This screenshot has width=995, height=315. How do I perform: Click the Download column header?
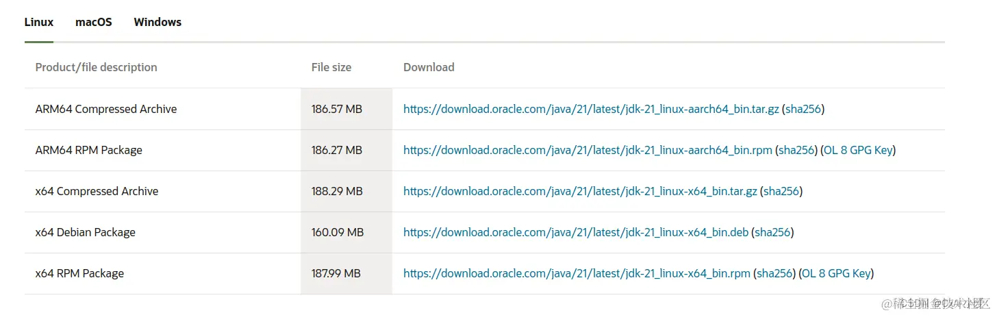429,67
